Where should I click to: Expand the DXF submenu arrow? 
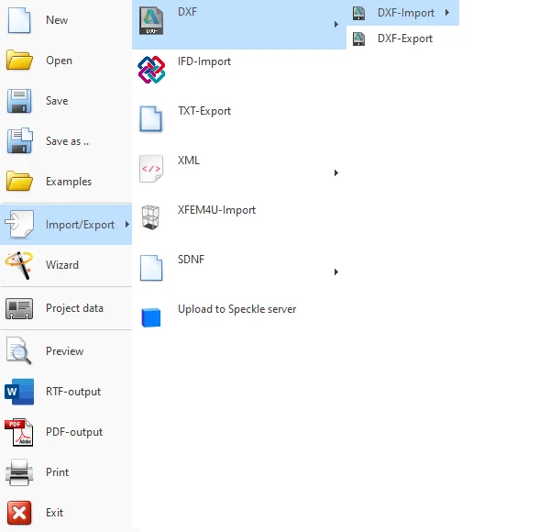pyautogui.click(x=336, y=24)
